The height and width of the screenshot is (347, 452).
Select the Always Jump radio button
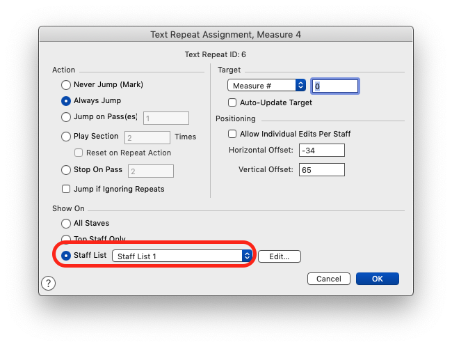67,100
